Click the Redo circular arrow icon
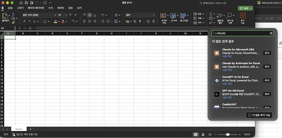The width and height of the screenshot is (282, 138). click(45, 3)
